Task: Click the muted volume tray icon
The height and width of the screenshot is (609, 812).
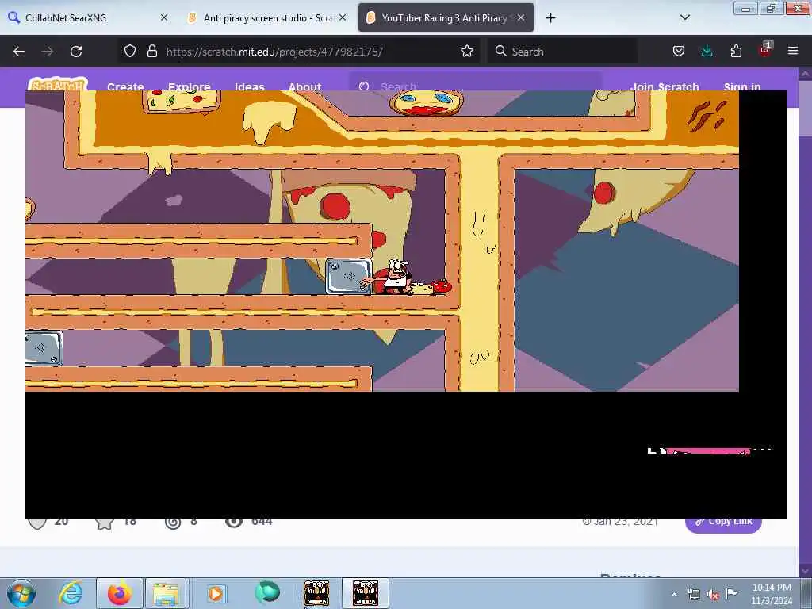Action: (713, 595)
